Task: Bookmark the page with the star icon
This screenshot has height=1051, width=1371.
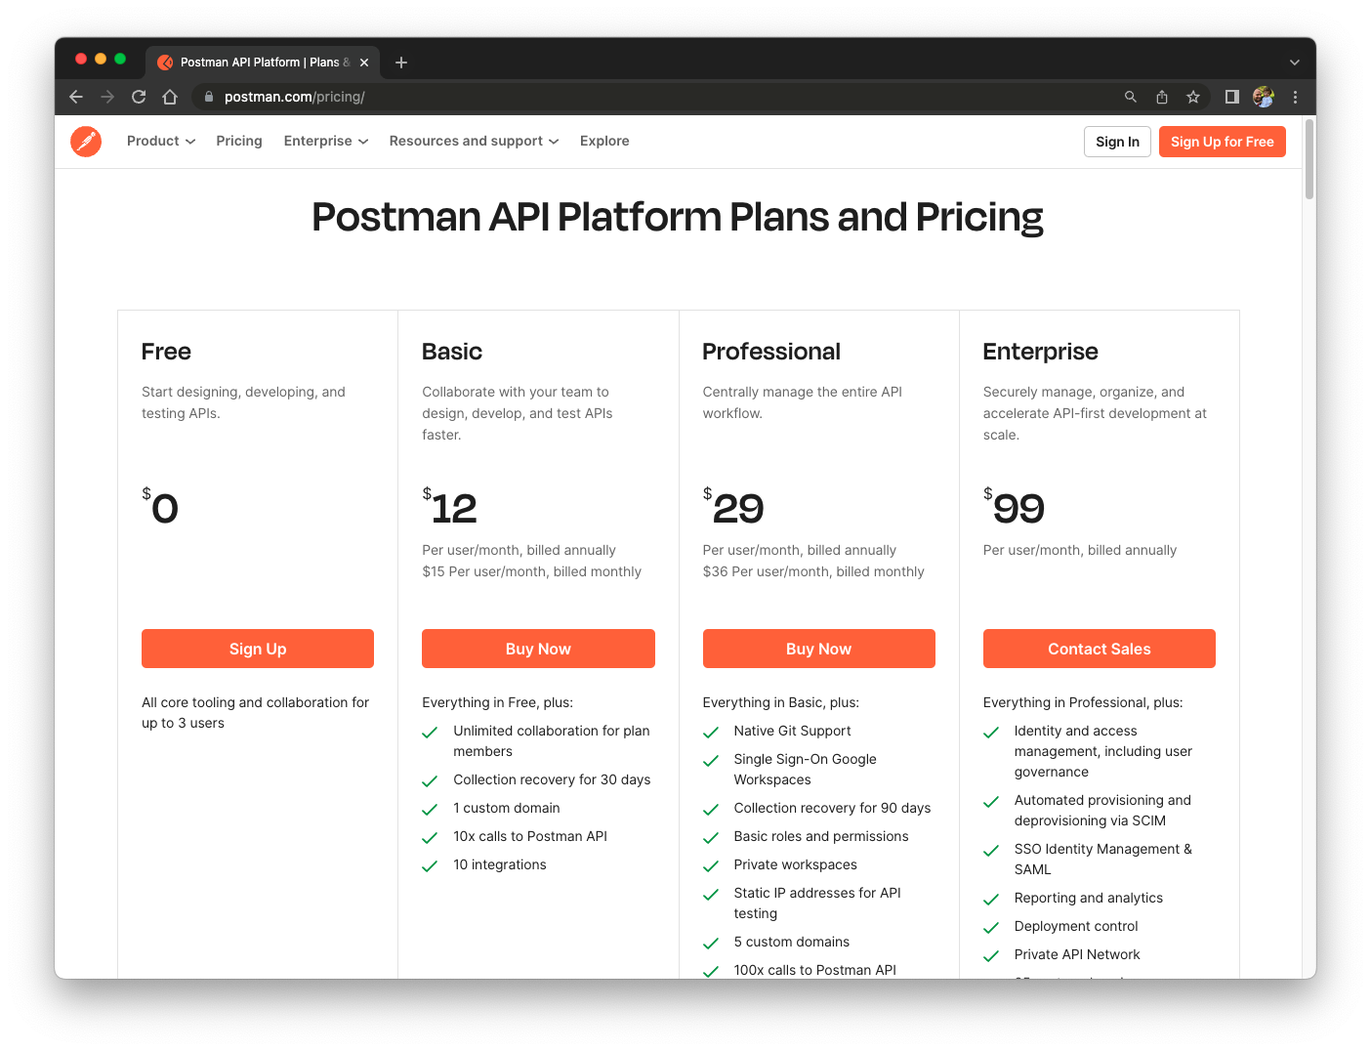Action: click(x=1192, y=97)
